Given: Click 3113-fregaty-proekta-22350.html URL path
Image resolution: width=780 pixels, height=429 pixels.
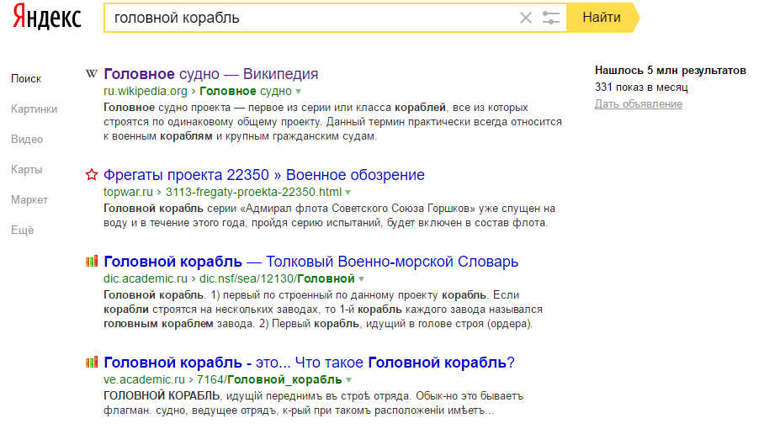Looking at the screenshot, I should (x=254, y=192).
